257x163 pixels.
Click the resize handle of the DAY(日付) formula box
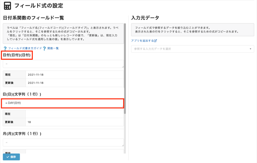(123, 106)
